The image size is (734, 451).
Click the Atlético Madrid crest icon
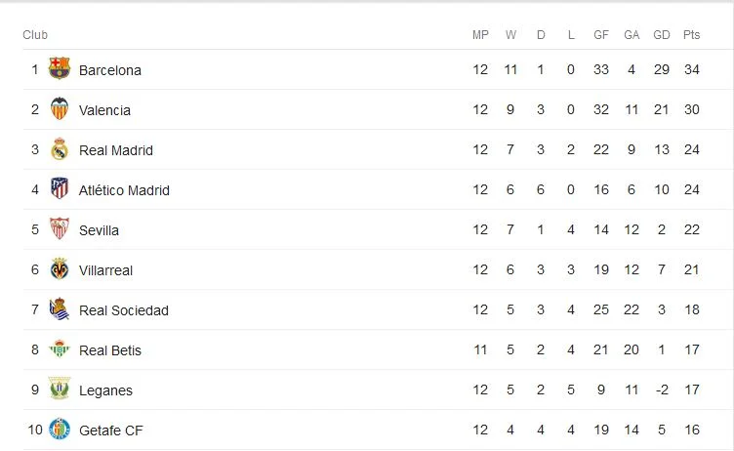[60, 189]
